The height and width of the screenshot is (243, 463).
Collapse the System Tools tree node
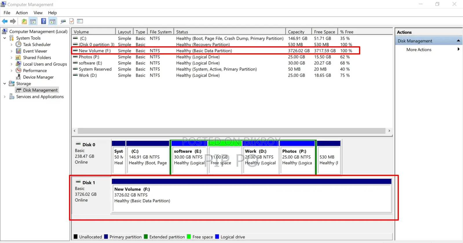(x=5, y=38)
